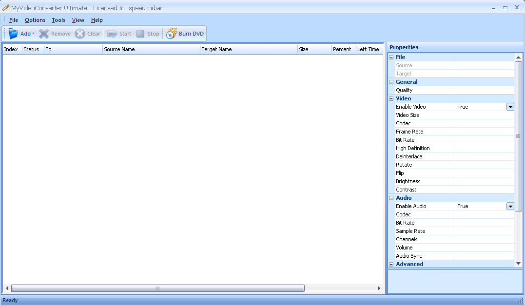
Task: Click the Left Time column header
Action: (369, 49)
